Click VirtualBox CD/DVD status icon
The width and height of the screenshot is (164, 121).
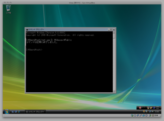point(135,115)
